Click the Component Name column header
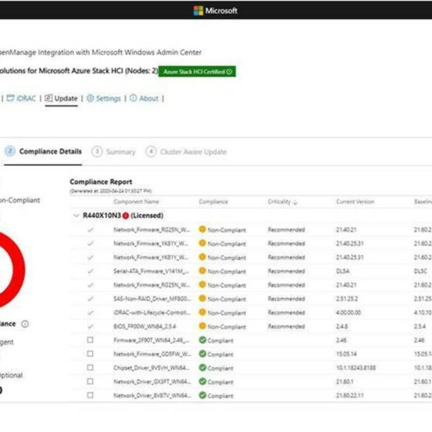 tap(136, 202)
